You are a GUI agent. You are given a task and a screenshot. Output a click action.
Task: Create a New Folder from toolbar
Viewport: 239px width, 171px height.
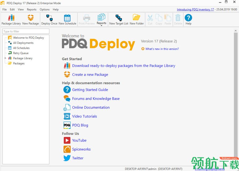[137, 20]
